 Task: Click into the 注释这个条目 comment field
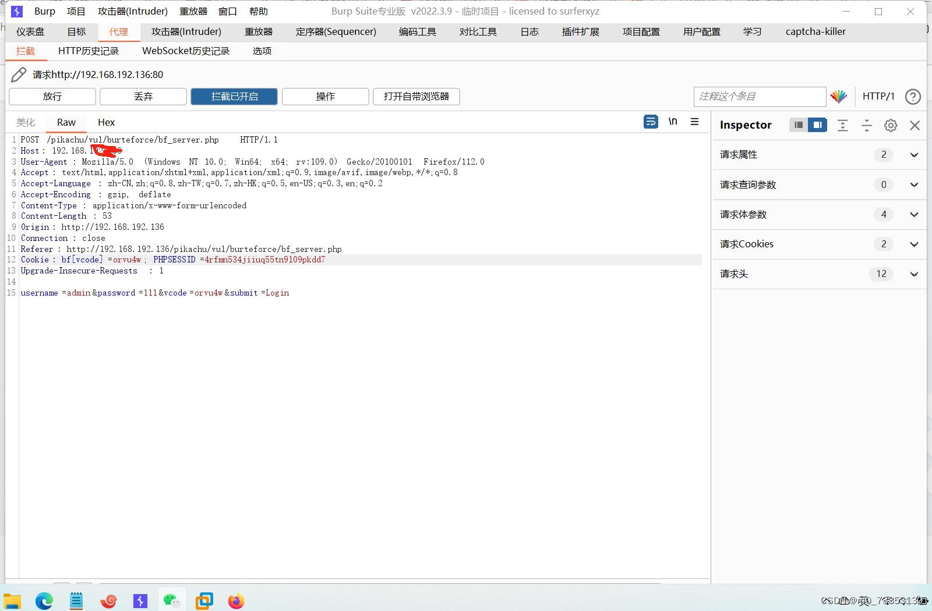tap(760, 97)
